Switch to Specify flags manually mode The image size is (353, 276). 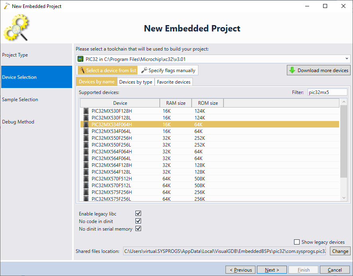168,70
